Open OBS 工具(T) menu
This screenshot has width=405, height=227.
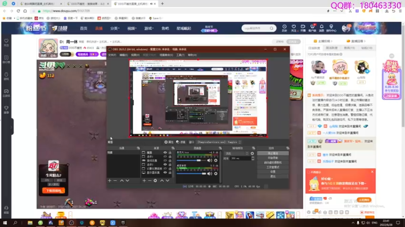click(180, 55)
